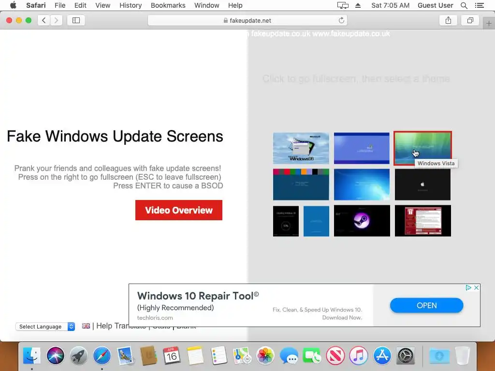Screen dimensions: 495x371
Task: Open iTunes music icon in Dock
Action: [359, 356]
